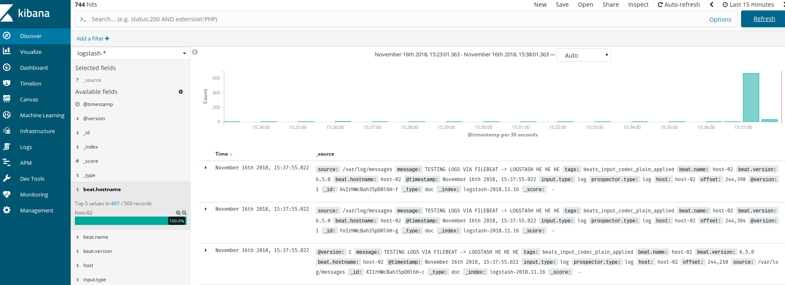Screen dimensions: 785x285
Task: Click available fields settings gear
Action: (181, 92)
